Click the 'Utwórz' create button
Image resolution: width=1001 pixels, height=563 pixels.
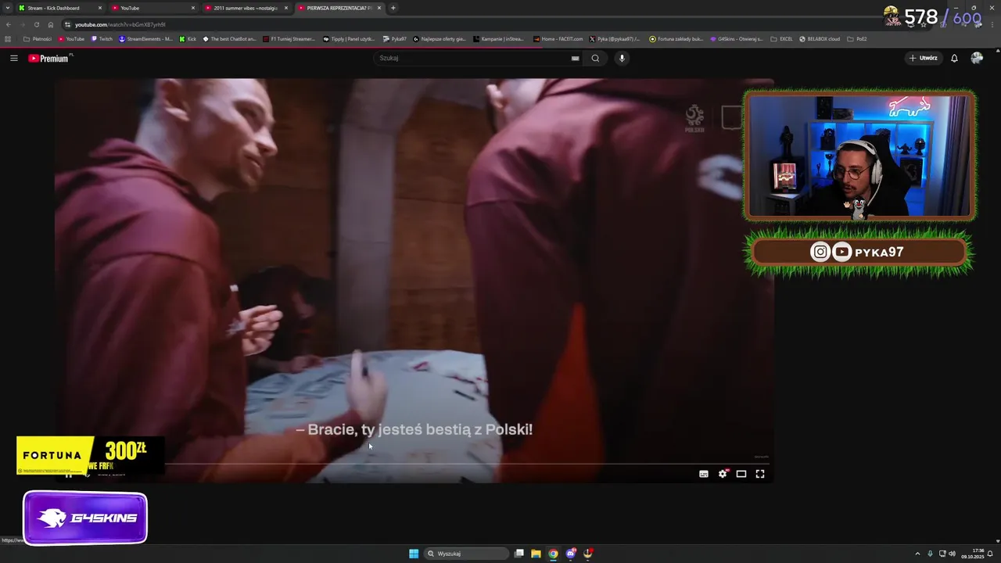point(924,58)
